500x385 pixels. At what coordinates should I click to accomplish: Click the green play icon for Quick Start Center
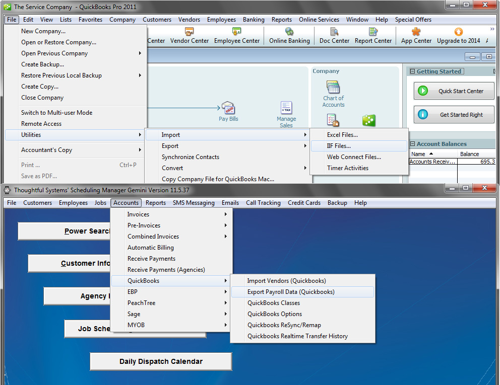pyautogui.click(x=423, y=91)
